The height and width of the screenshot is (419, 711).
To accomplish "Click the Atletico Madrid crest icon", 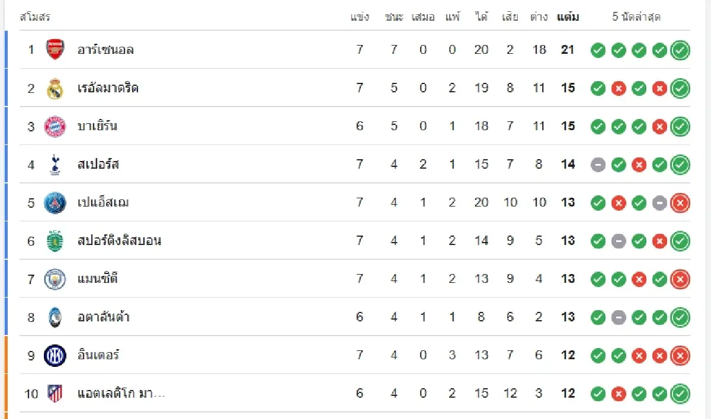I will pyautogui.click(x=55, y=394).
